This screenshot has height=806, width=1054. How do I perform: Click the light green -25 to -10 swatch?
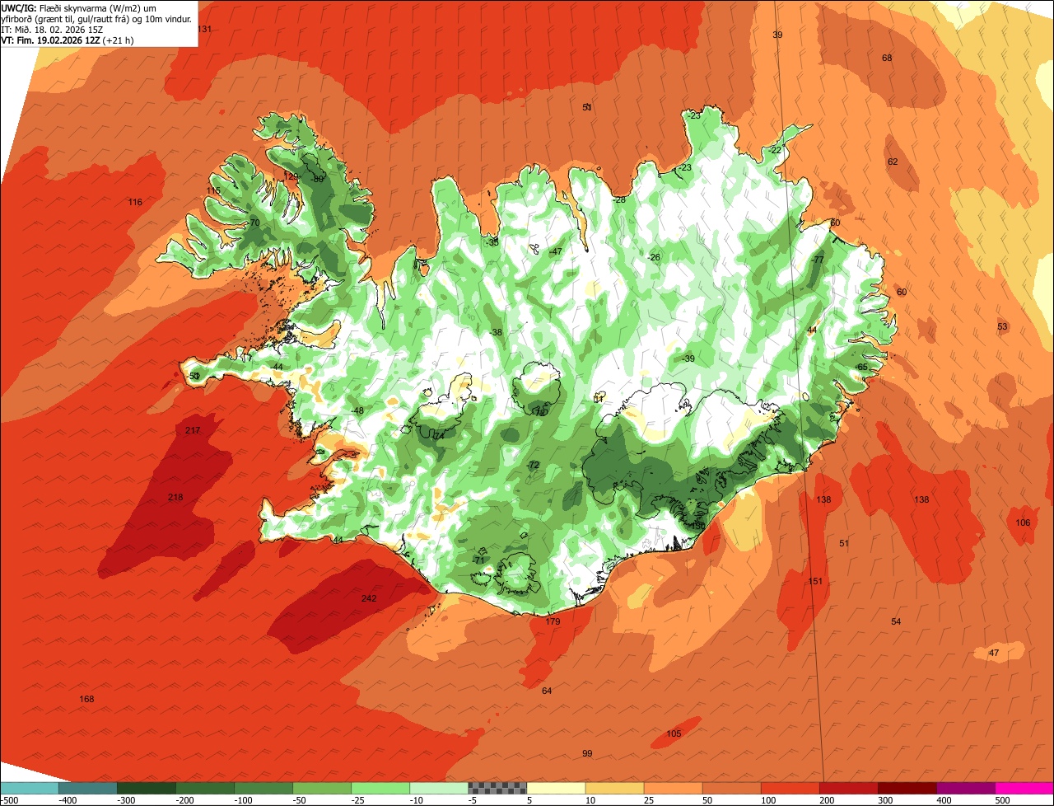pyautogui.click(x=380, y=788)
